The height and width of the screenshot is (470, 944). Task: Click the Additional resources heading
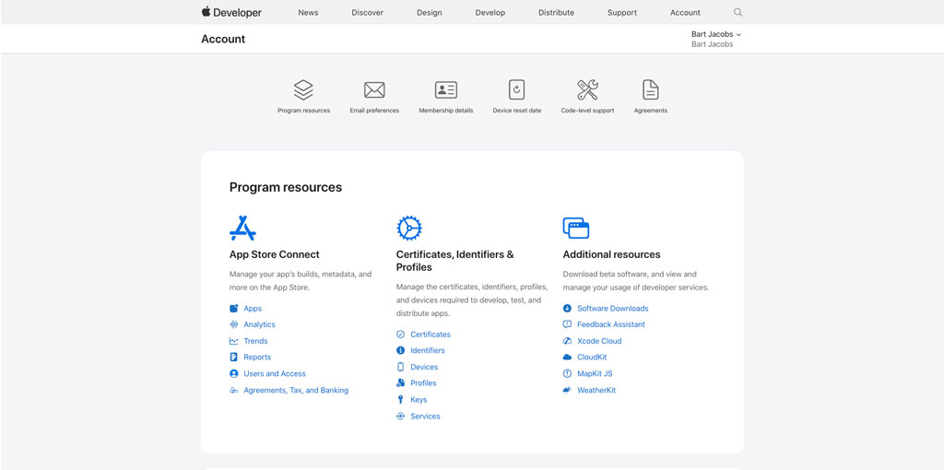[x=612, y=254]
